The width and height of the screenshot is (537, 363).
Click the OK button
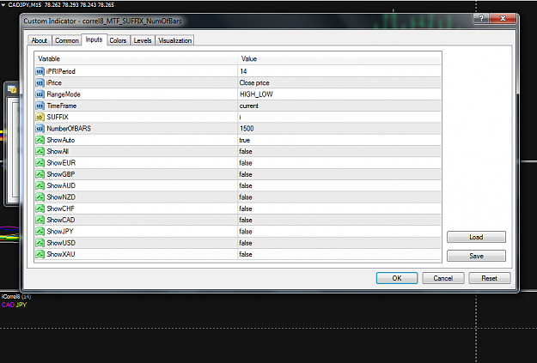tap(397, 278)
